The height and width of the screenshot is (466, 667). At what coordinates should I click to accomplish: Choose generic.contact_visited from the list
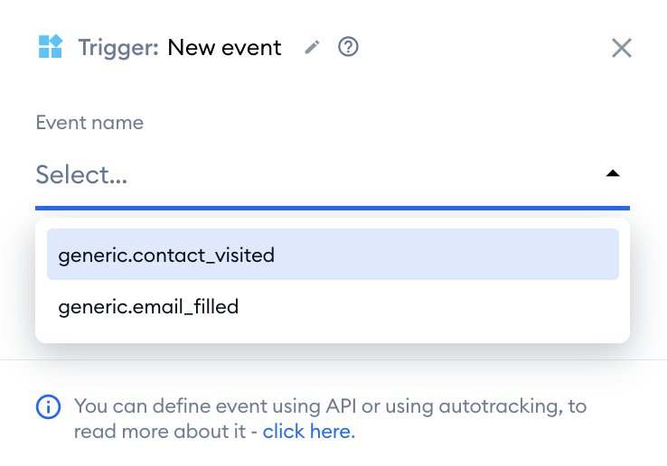tap(166, 255)
